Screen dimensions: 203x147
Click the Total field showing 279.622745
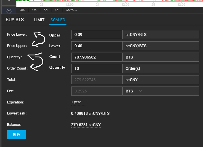tap(97, 80)
